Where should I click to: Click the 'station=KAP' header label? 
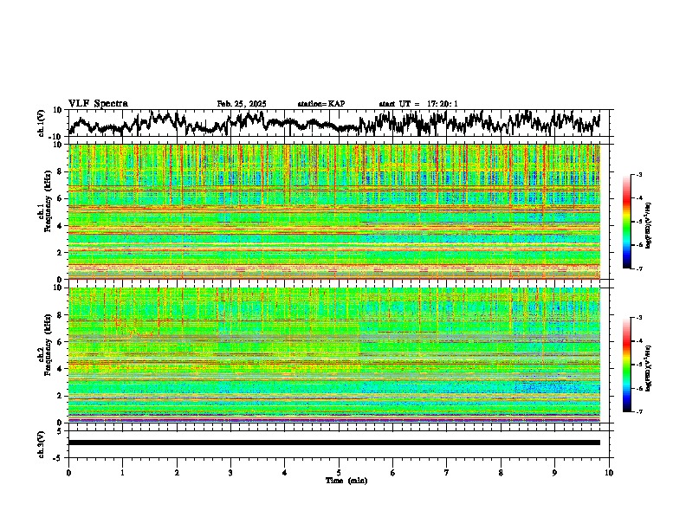pyautogui.click(x=321, y=104)
